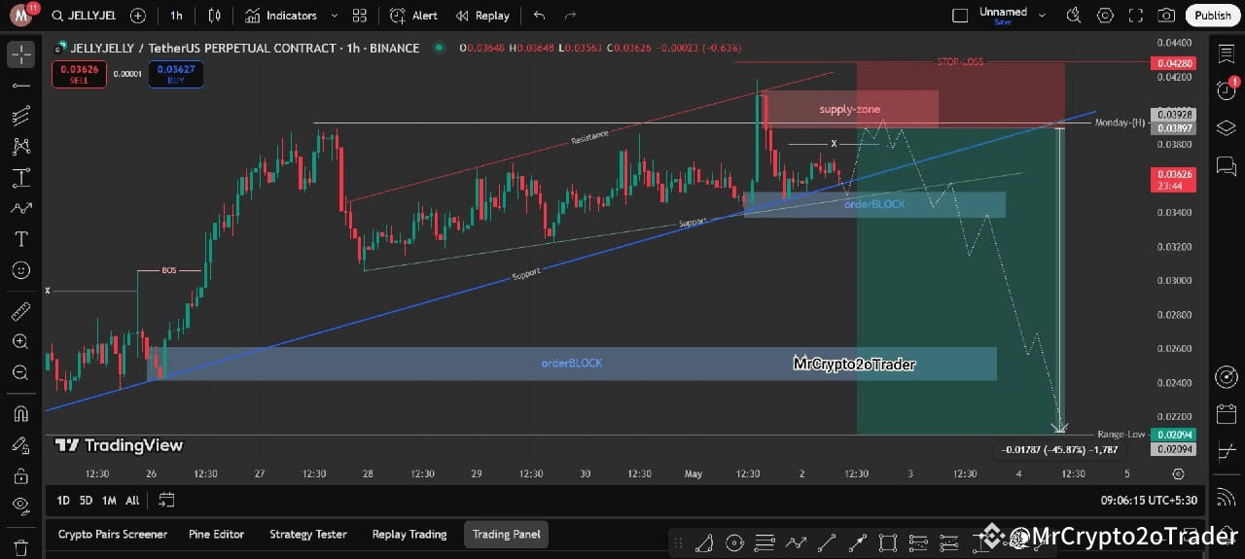
Task: Open the watchlist panel icon
Action: [1227, 54]
